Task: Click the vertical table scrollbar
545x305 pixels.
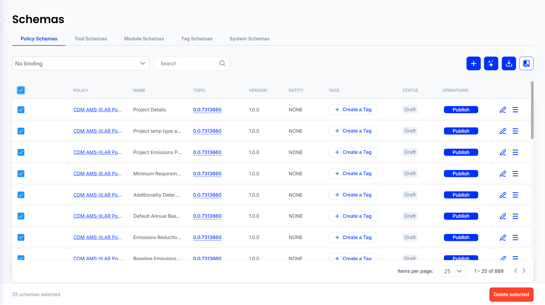Action: click(x=532, y=110)
